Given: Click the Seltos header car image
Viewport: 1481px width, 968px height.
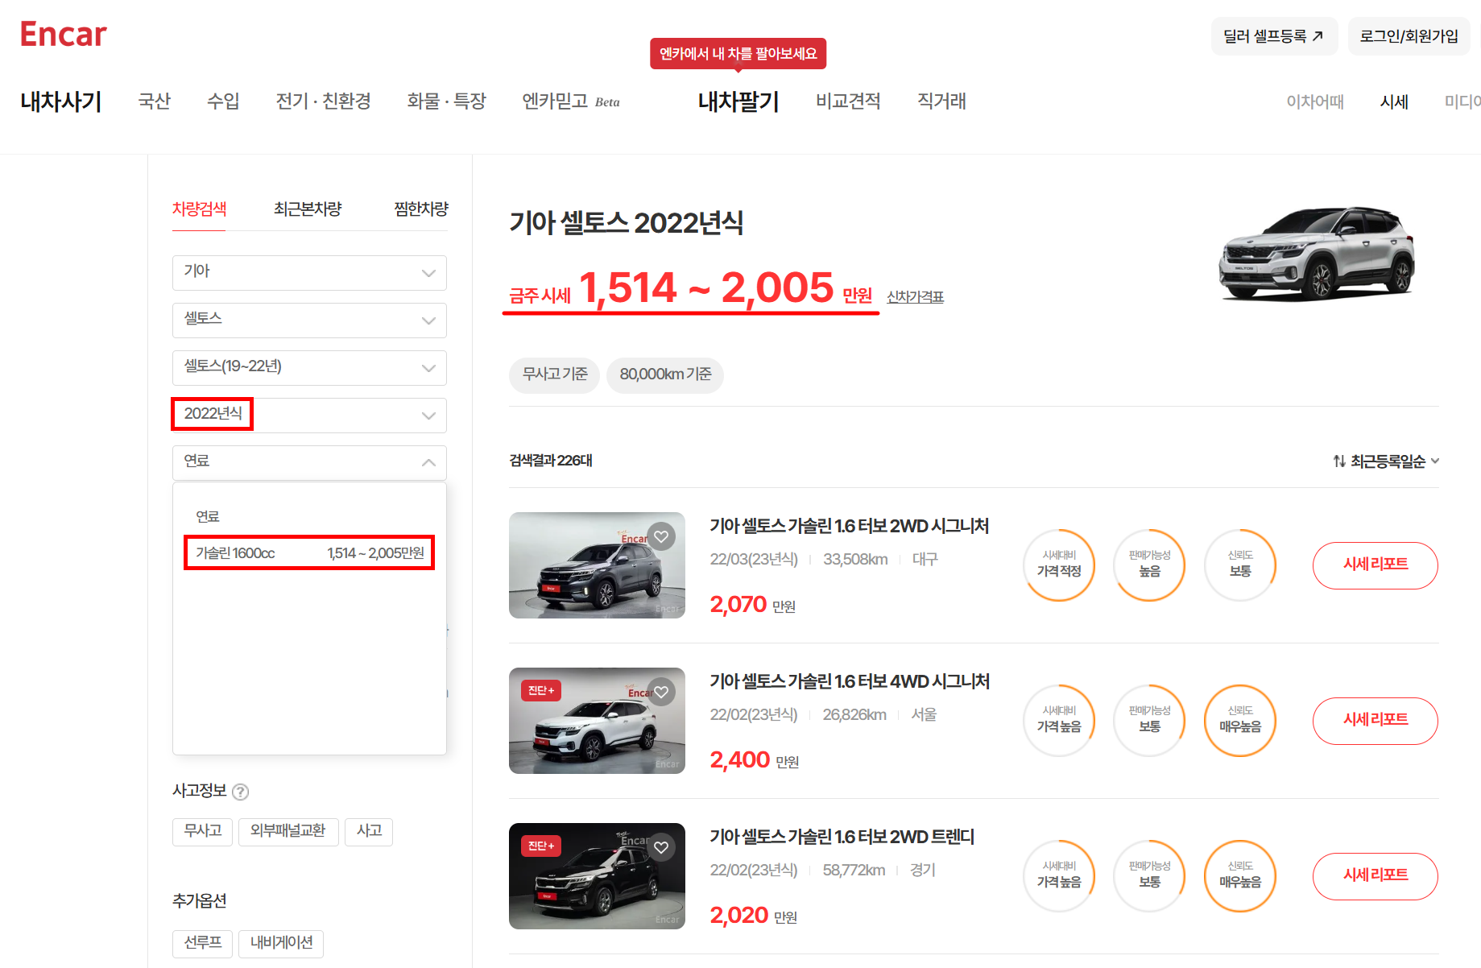Looking at the screenshot, I should (1318, 253).
